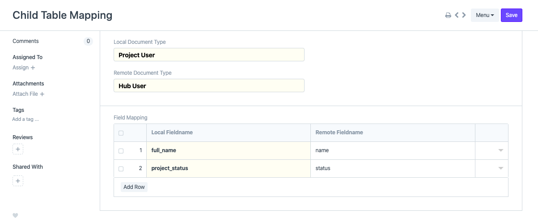
Task: Click the Remote Fieldname cell containing status
Action: (392, 169)
